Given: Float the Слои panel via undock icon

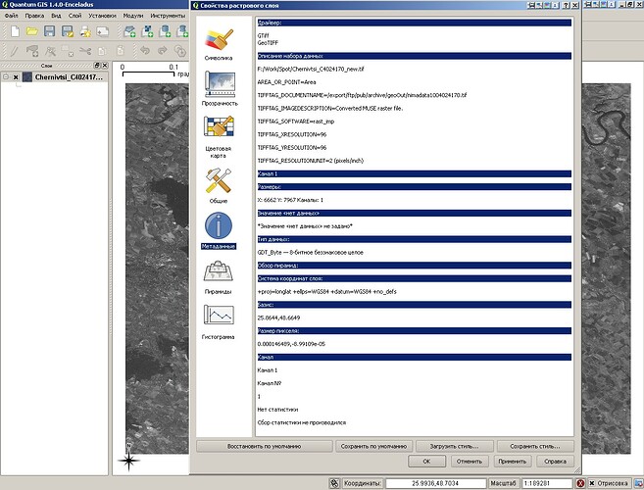Looking at the screenshot, I should click(x=97, y=66).
